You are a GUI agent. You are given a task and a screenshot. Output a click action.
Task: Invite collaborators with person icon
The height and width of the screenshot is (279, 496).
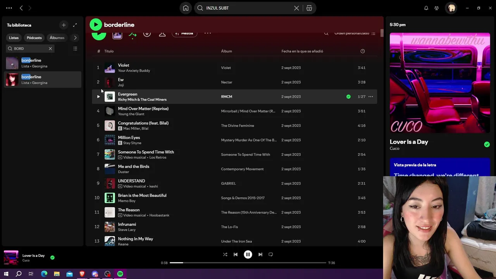pos(162,34)
